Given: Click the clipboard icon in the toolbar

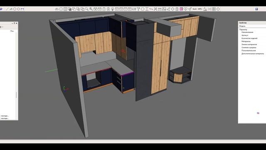Looking at the screenshot, I should point(104,9).
